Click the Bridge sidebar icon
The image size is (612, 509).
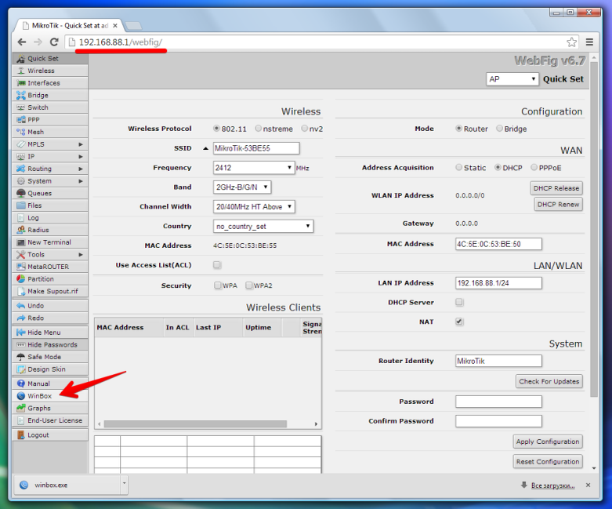(x=21, y=96)
